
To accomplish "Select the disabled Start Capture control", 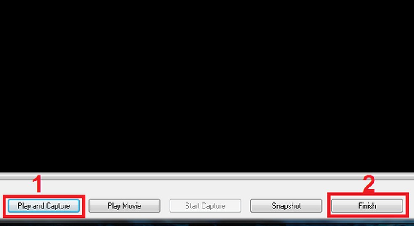I will pos(205,206).
